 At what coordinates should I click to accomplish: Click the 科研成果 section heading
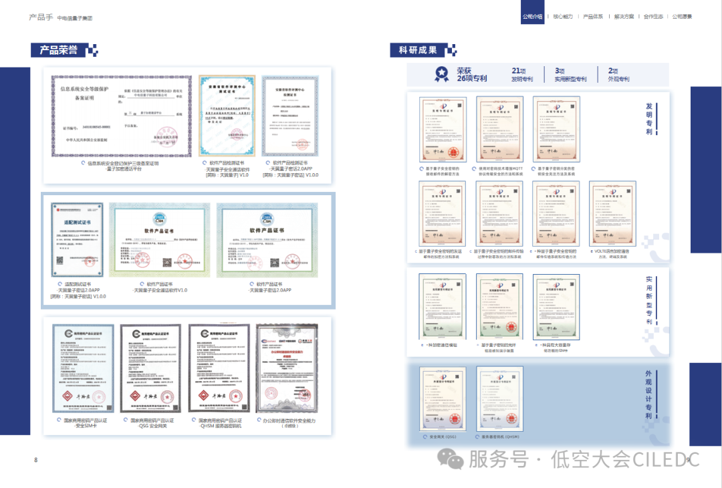coord(418,49)
